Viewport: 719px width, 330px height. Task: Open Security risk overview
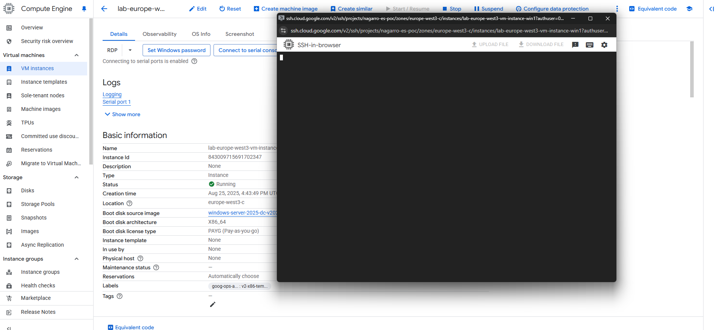click(47, 41)
